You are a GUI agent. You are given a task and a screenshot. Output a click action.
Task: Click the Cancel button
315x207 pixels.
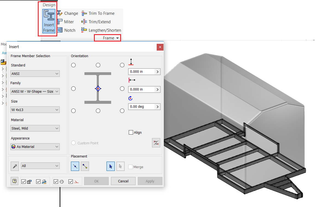coord(123,181)
